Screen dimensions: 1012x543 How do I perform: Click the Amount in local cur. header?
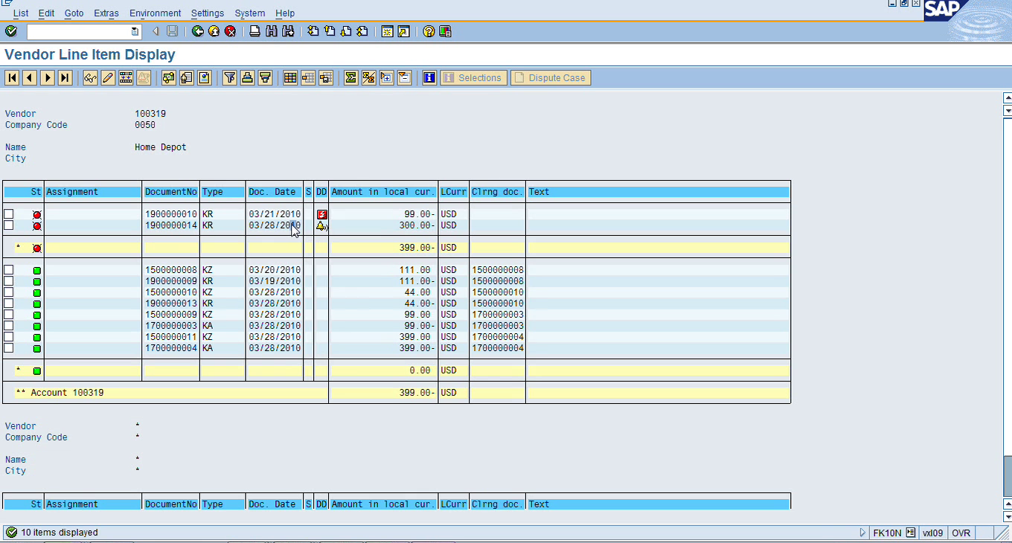[383, 192]
